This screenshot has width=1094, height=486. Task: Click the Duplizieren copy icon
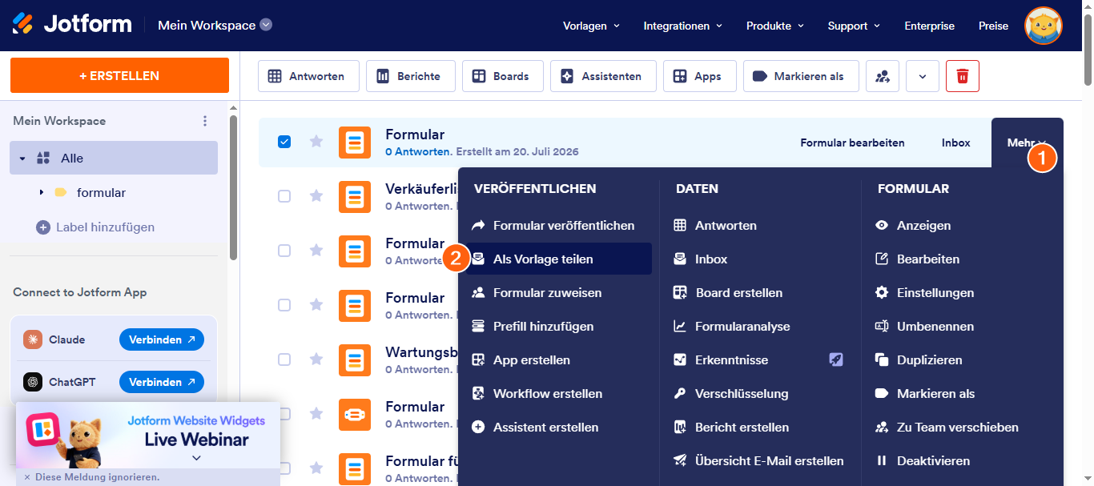[x=882, y=360]
